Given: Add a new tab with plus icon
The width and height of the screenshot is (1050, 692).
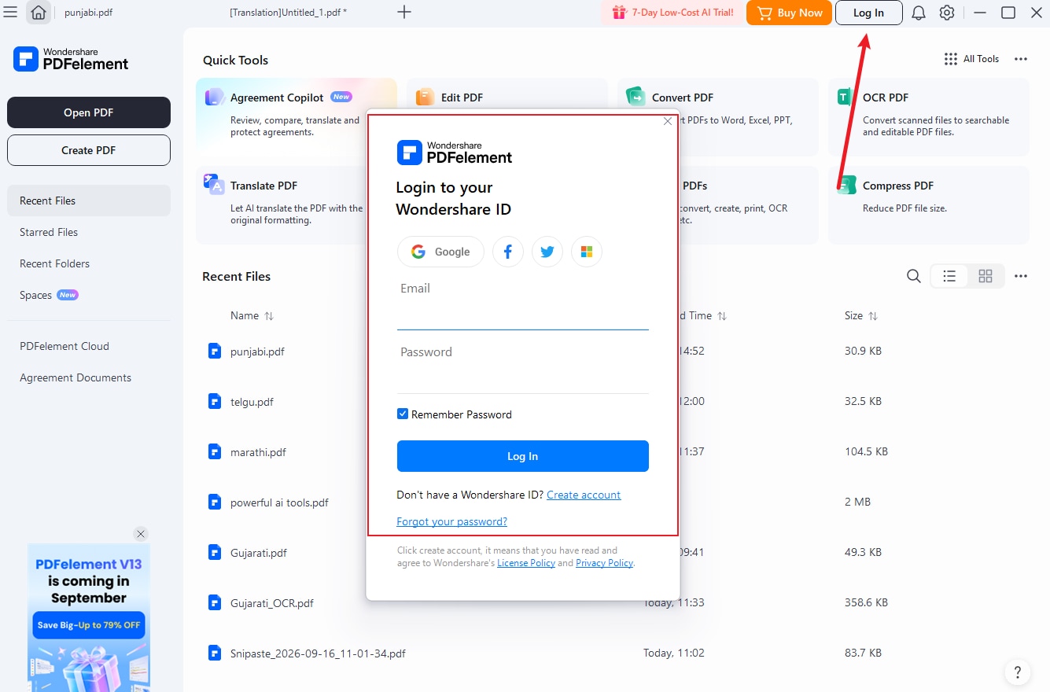Looking at the screenshot, I should [404, 12].
